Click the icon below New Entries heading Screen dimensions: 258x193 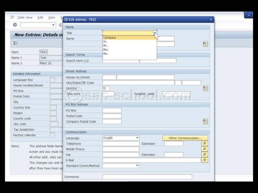click(15, 43)
